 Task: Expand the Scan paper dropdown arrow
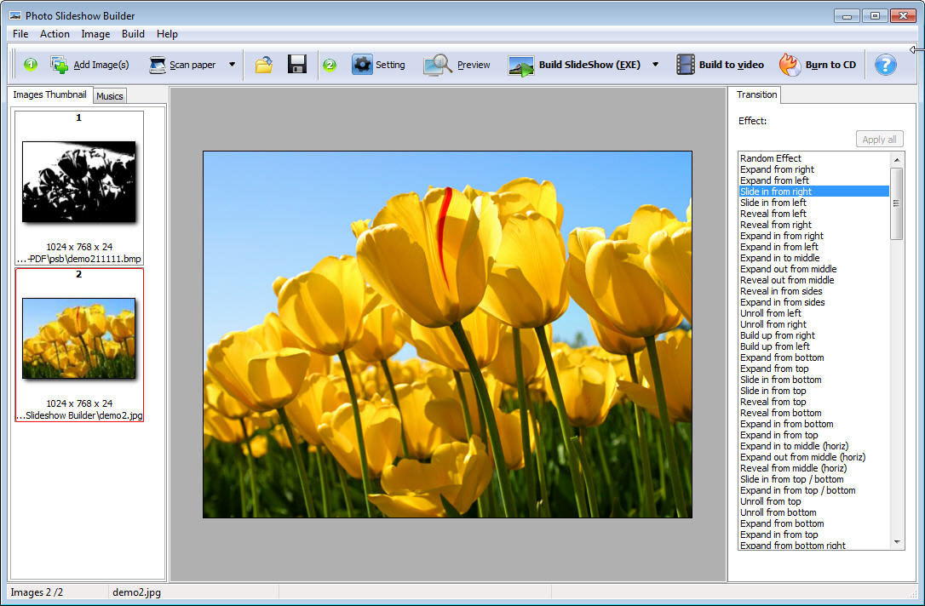click(x=232, y=65)
